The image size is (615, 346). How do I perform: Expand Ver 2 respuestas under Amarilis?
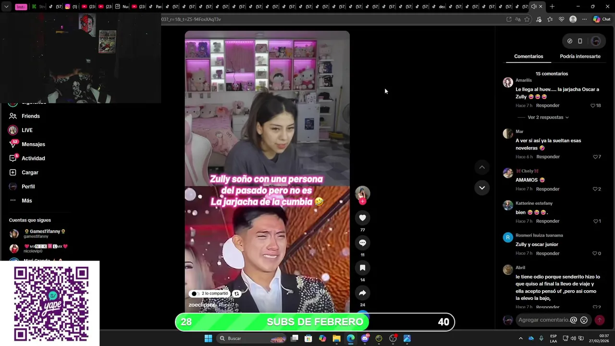point(548,117)
